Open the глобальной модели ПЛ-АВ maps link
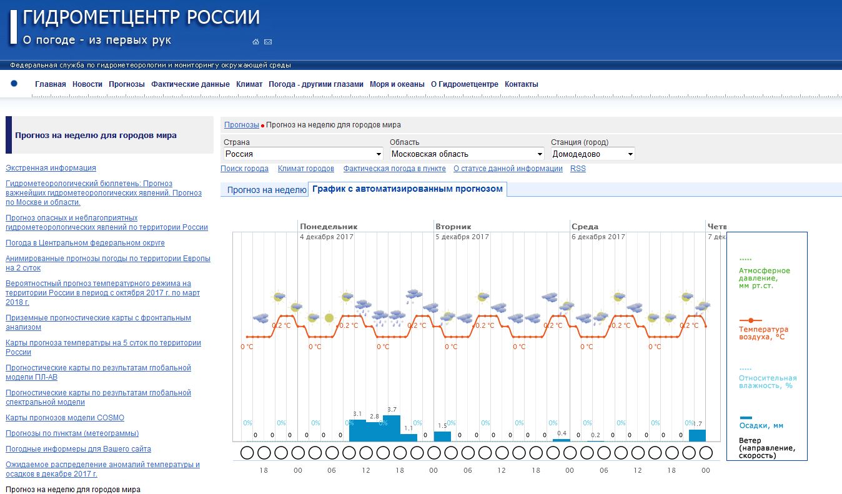The image size is (842, 494). 98,372
